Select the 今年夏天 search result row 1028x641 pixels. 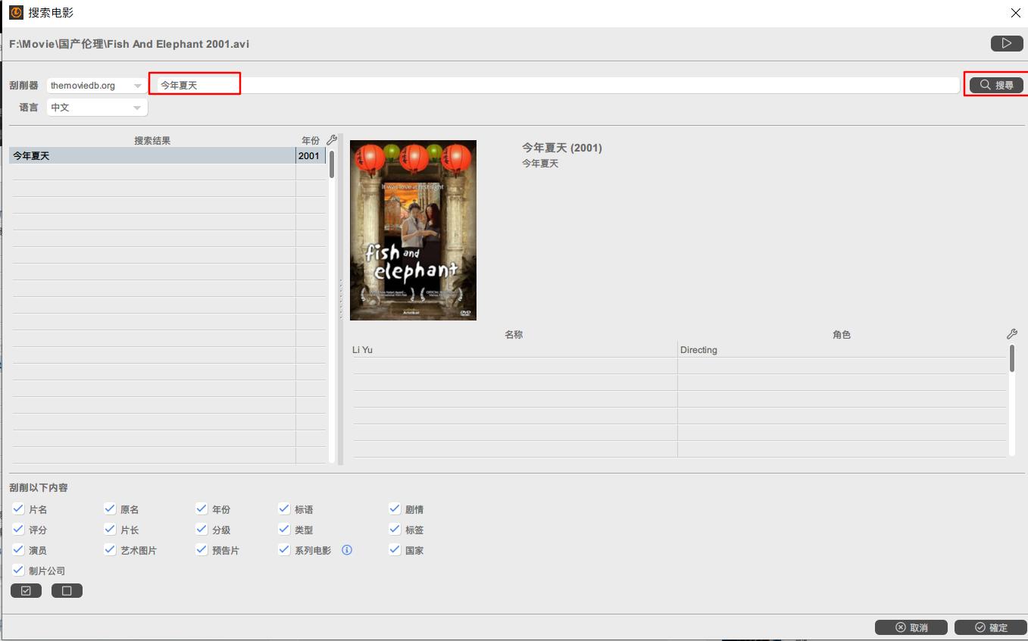(167, 156)
